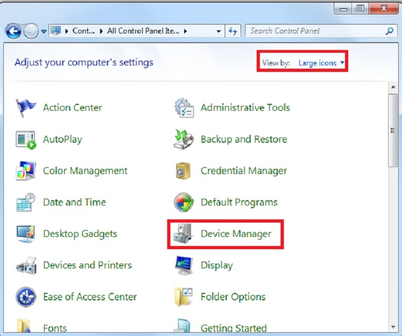Open the Folder Options link
The height and width of the screenshot is (336, 402).
click(233, 297)
